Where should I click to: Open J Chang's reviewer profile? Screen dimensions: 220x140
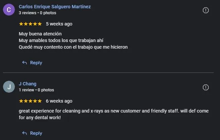click(27, 84)
